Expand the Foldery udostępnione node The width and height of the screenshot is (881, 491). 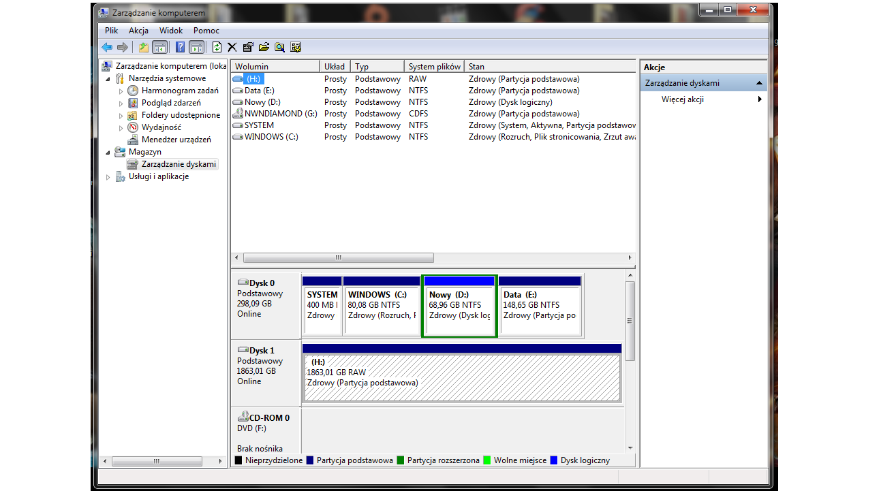click(121, 116)
